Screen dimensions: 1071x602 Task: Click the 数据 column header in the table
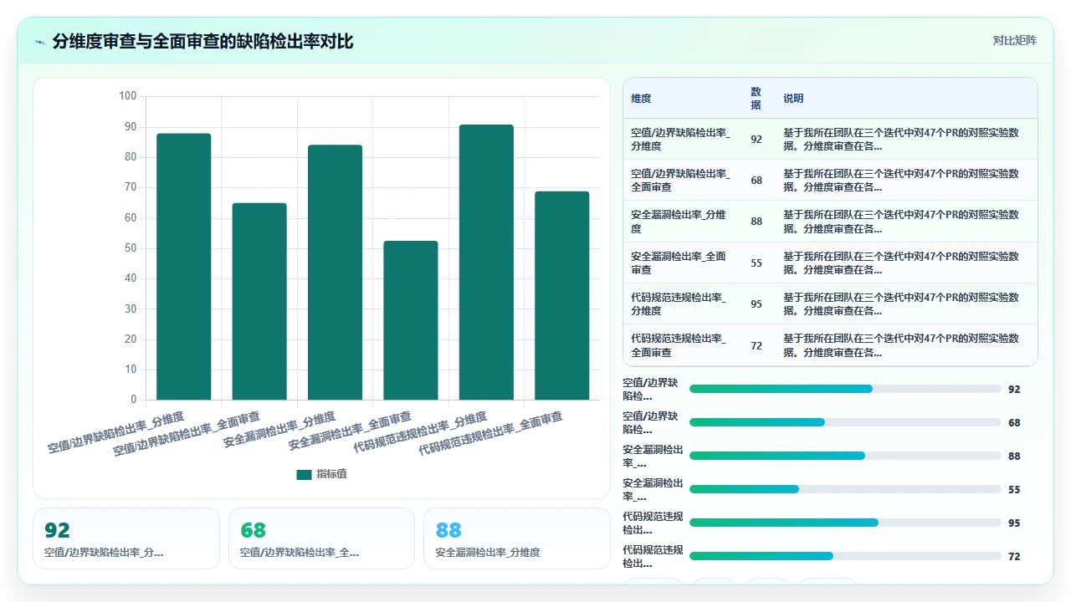[756, 98]
